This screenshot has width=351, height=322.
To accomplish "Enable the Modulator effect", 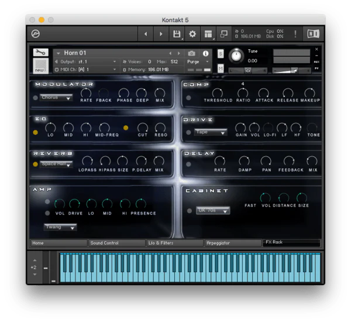I will [x=35, y=98].
